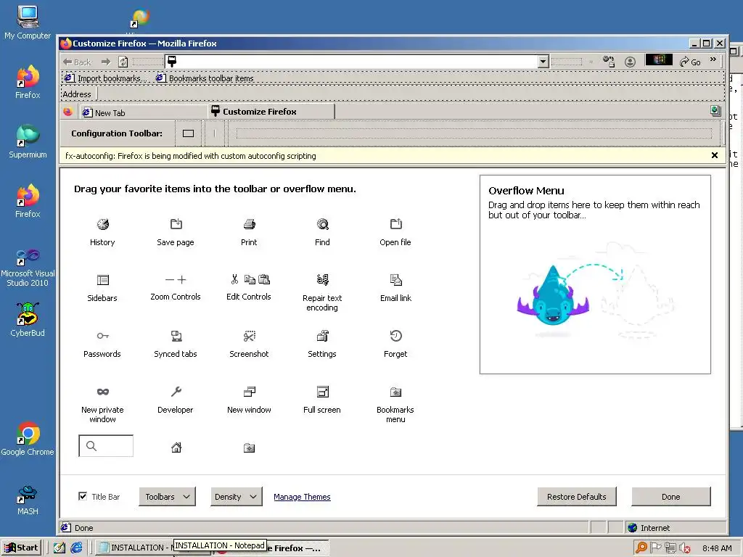Open Manage Themes link

[302, 497]
